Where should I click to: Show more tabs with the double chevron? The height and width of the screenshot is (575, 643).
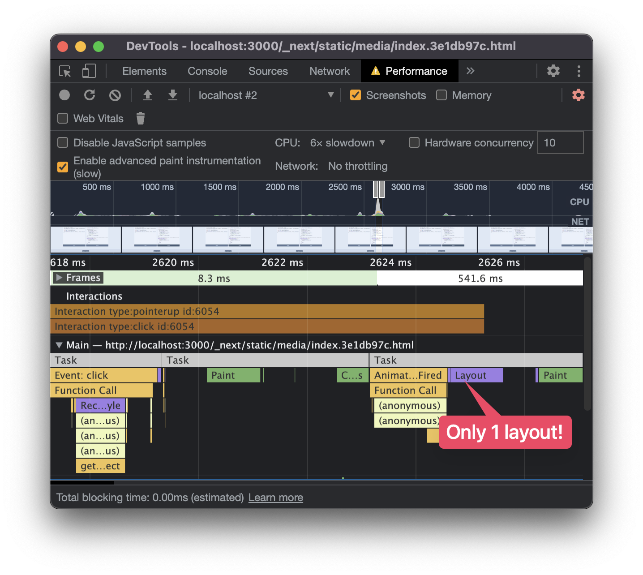470,71
